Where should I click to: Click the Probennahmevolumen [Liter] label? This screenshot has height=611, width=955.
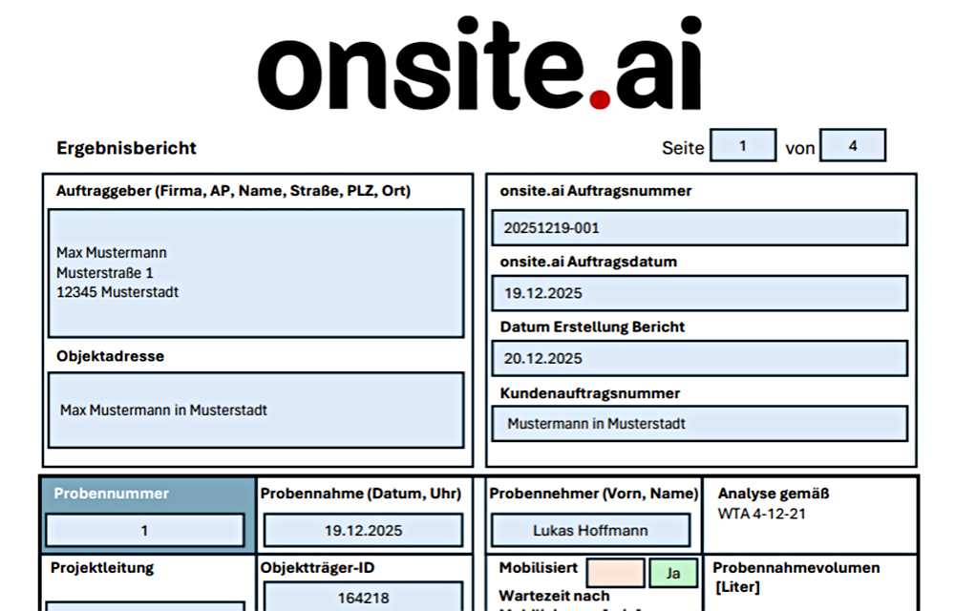tap(796, 577)
